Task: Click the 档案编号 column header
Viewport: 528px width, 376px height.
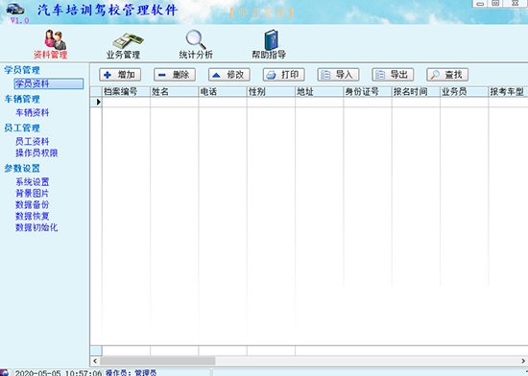Action: tap(127, 92)
